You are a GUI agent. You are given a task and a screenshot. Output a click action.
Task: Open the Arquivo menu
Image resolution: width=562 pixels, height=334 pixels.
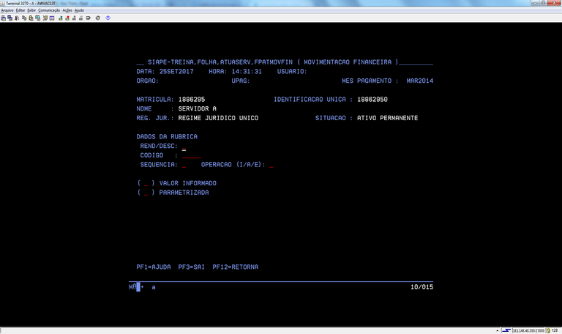tap(7, 10)
